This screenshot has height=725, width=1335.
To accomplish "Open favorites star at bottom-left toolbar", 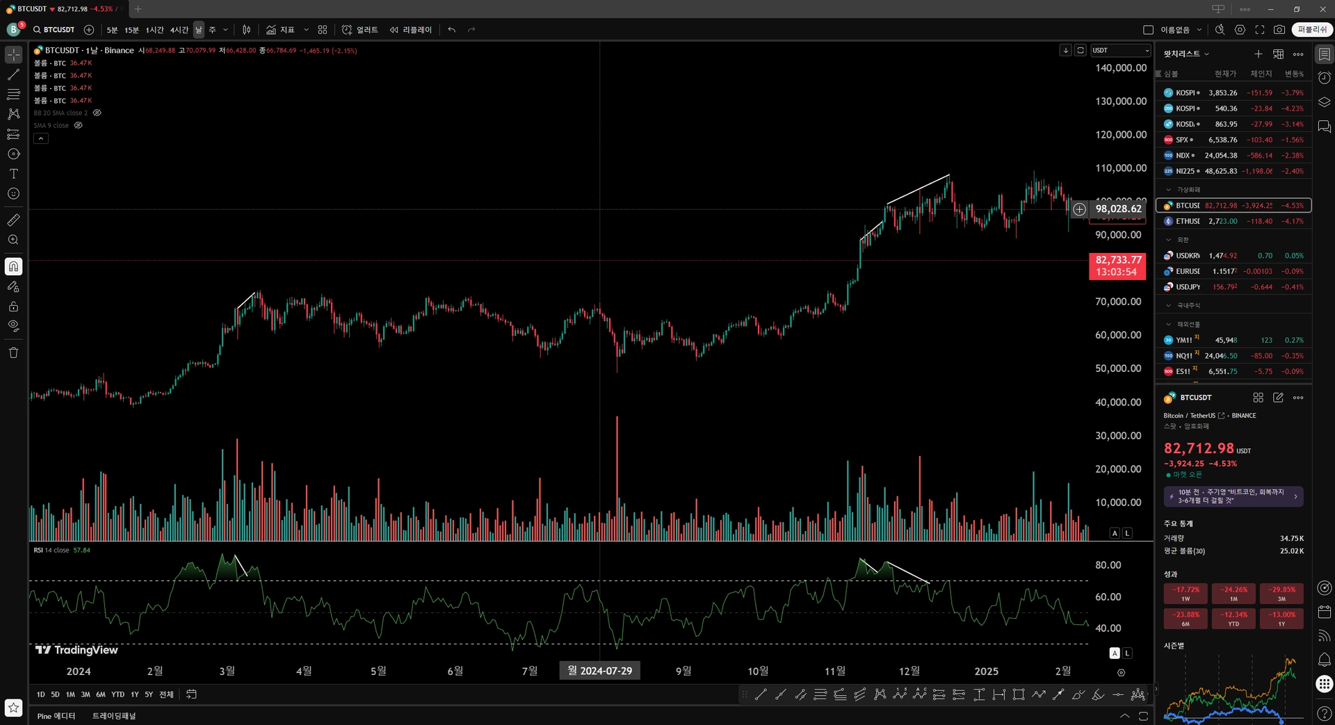I will (x=13, y=708).
